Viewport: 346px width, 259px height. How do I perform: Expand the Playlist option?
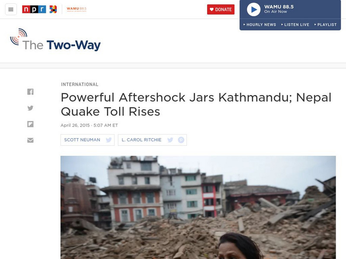326,25
